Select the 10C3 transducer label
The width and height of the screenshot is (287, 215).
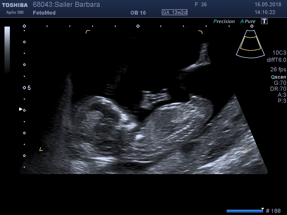point(279,53)
